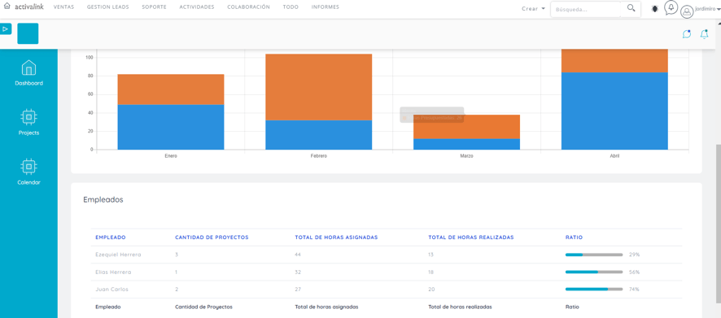Click footer label Cantidad de Proyectos
The image size is (721, 318).
pyautogui.click(x=203, y=307)
